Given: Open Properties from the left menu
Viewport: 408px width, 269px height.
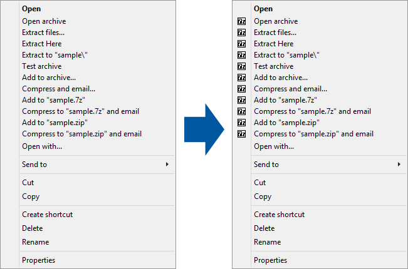Looking at the screenshot, I should [x=38, y=260].
